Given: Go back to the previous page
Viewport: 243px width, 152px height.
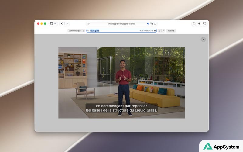Looking at the screenshot, I should (x=62, y=24).
